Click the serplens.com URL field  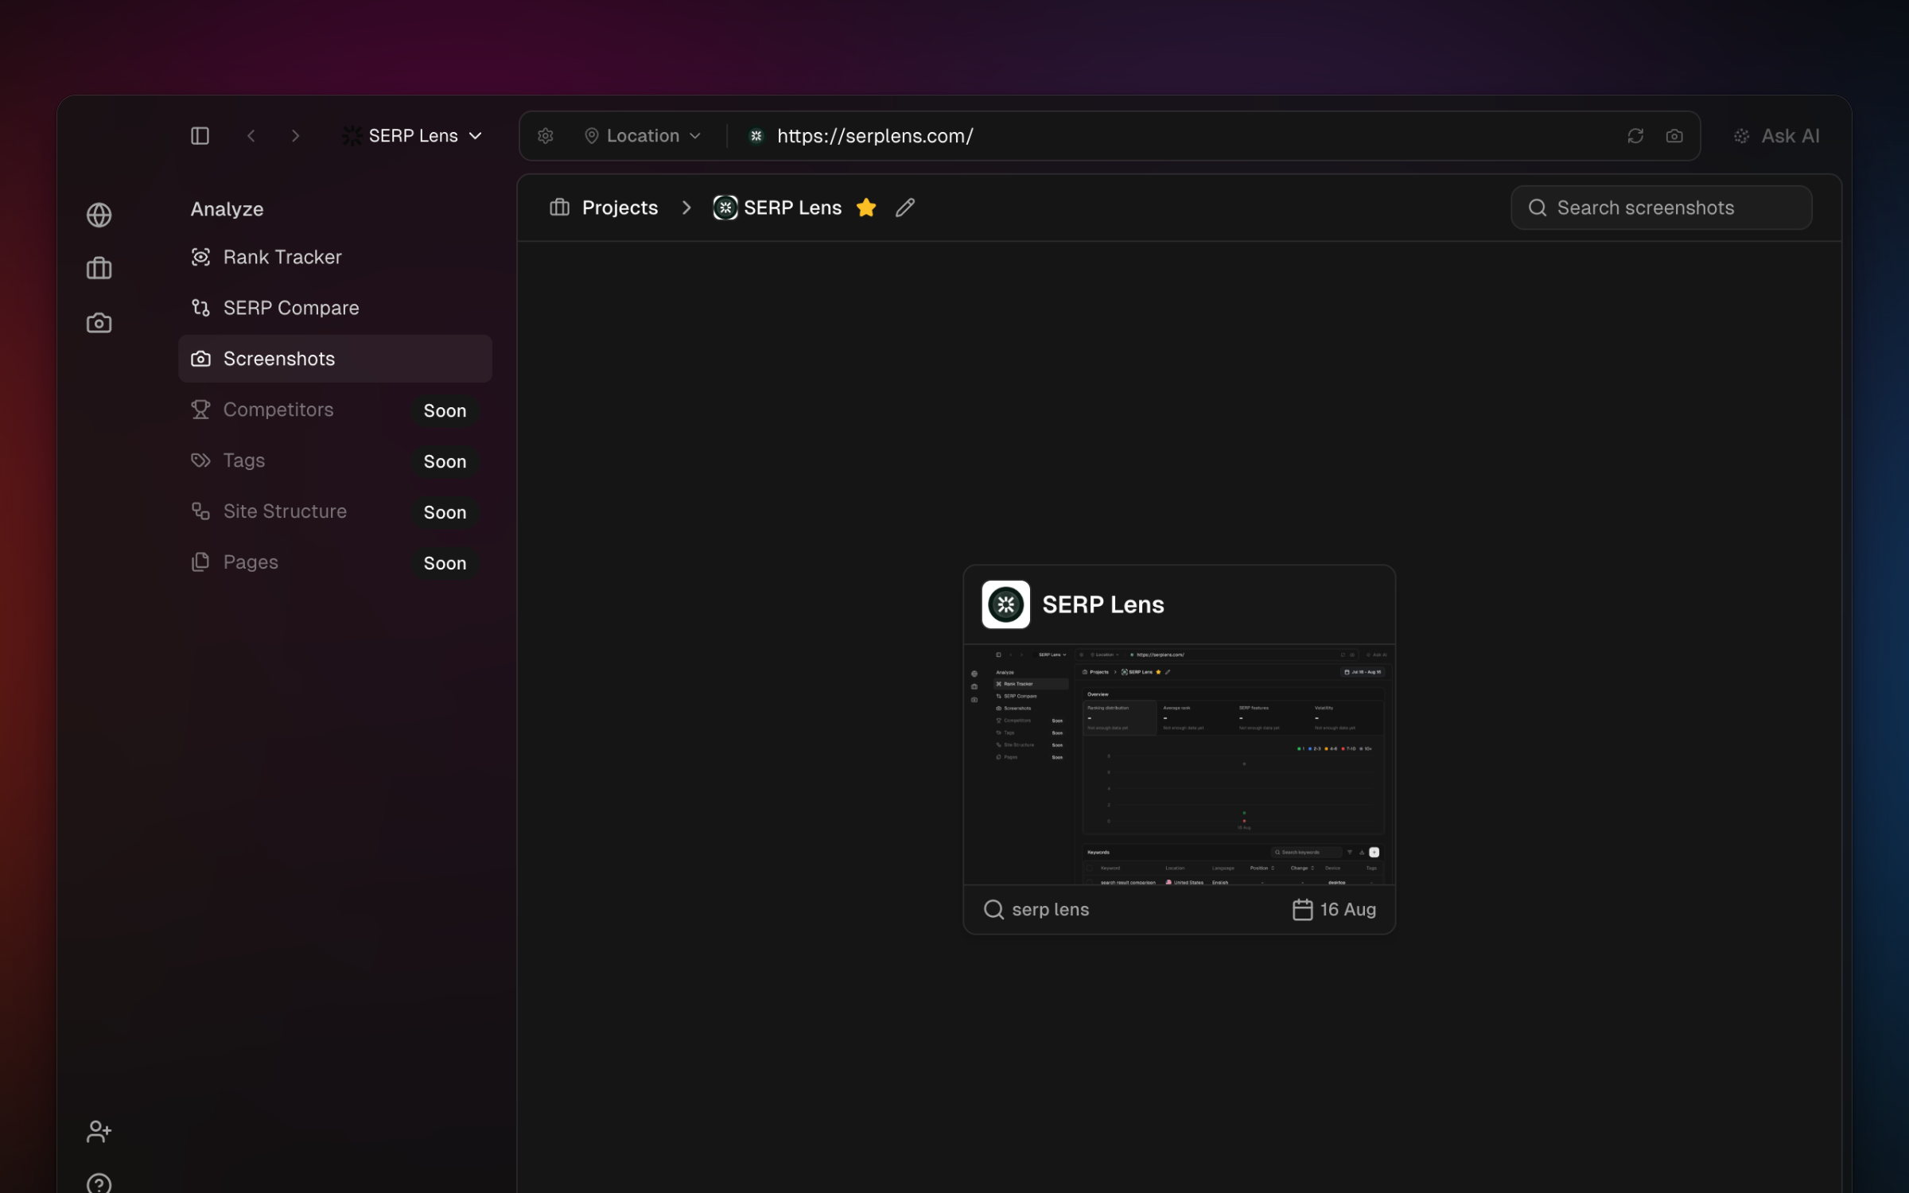(x=875, y=136)
